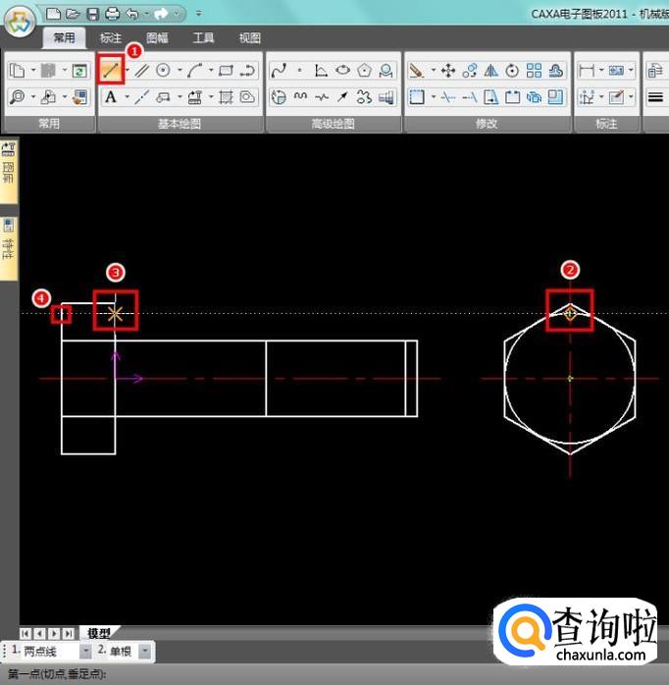
Task: Select the Arc drawing tool
Action: coord(195,71)
